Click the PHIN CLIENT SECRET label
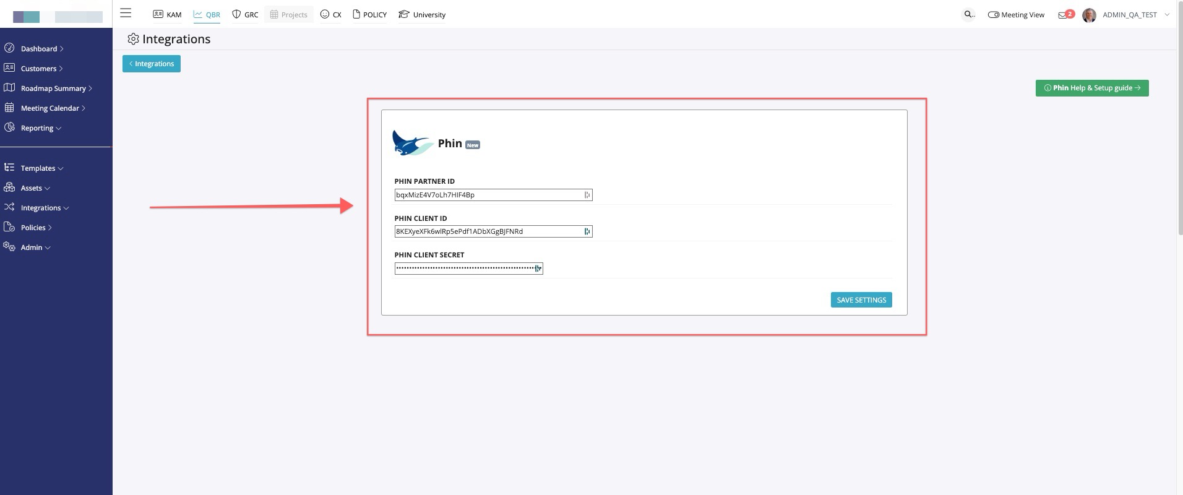Image resolution: width=1183 pixels, height=495 pixels. coord(429,255)
